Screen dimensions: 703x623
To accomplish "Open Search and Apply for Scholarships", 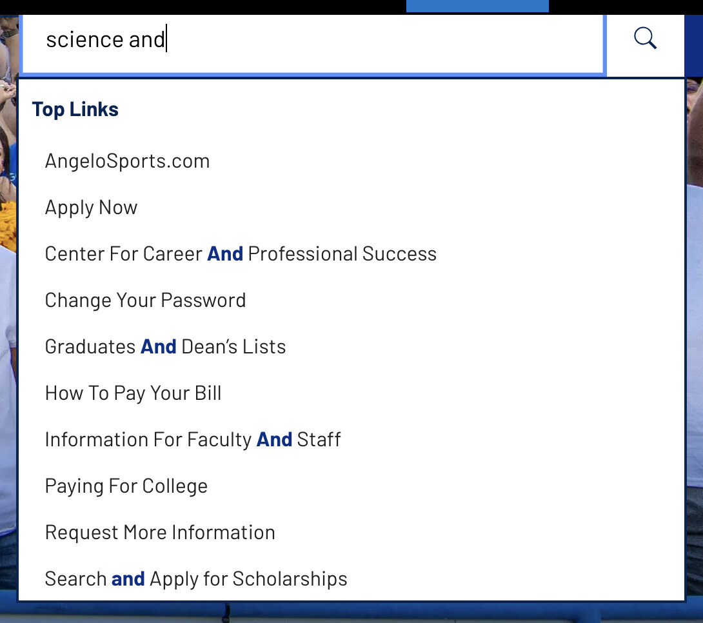I will [196, 578].
